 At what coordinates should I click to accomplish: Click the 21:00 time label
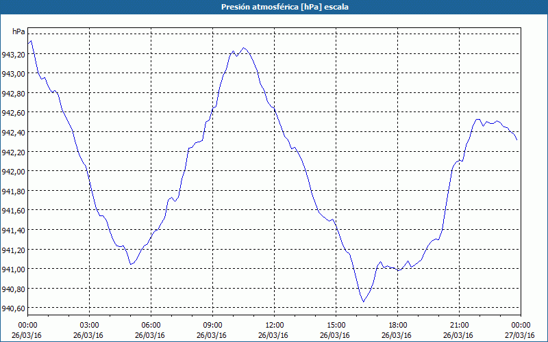coord(459,326)
